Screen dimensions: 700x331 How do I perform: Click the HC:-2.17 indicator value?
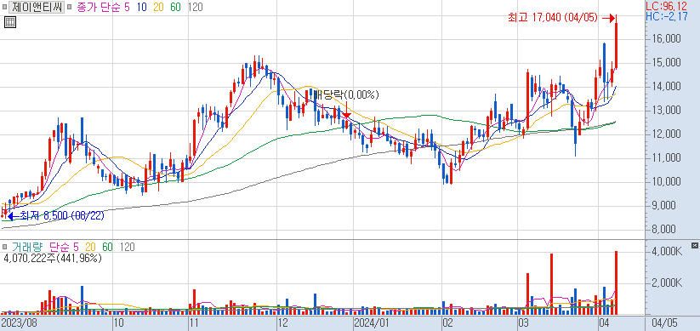(x=667, y=16)
